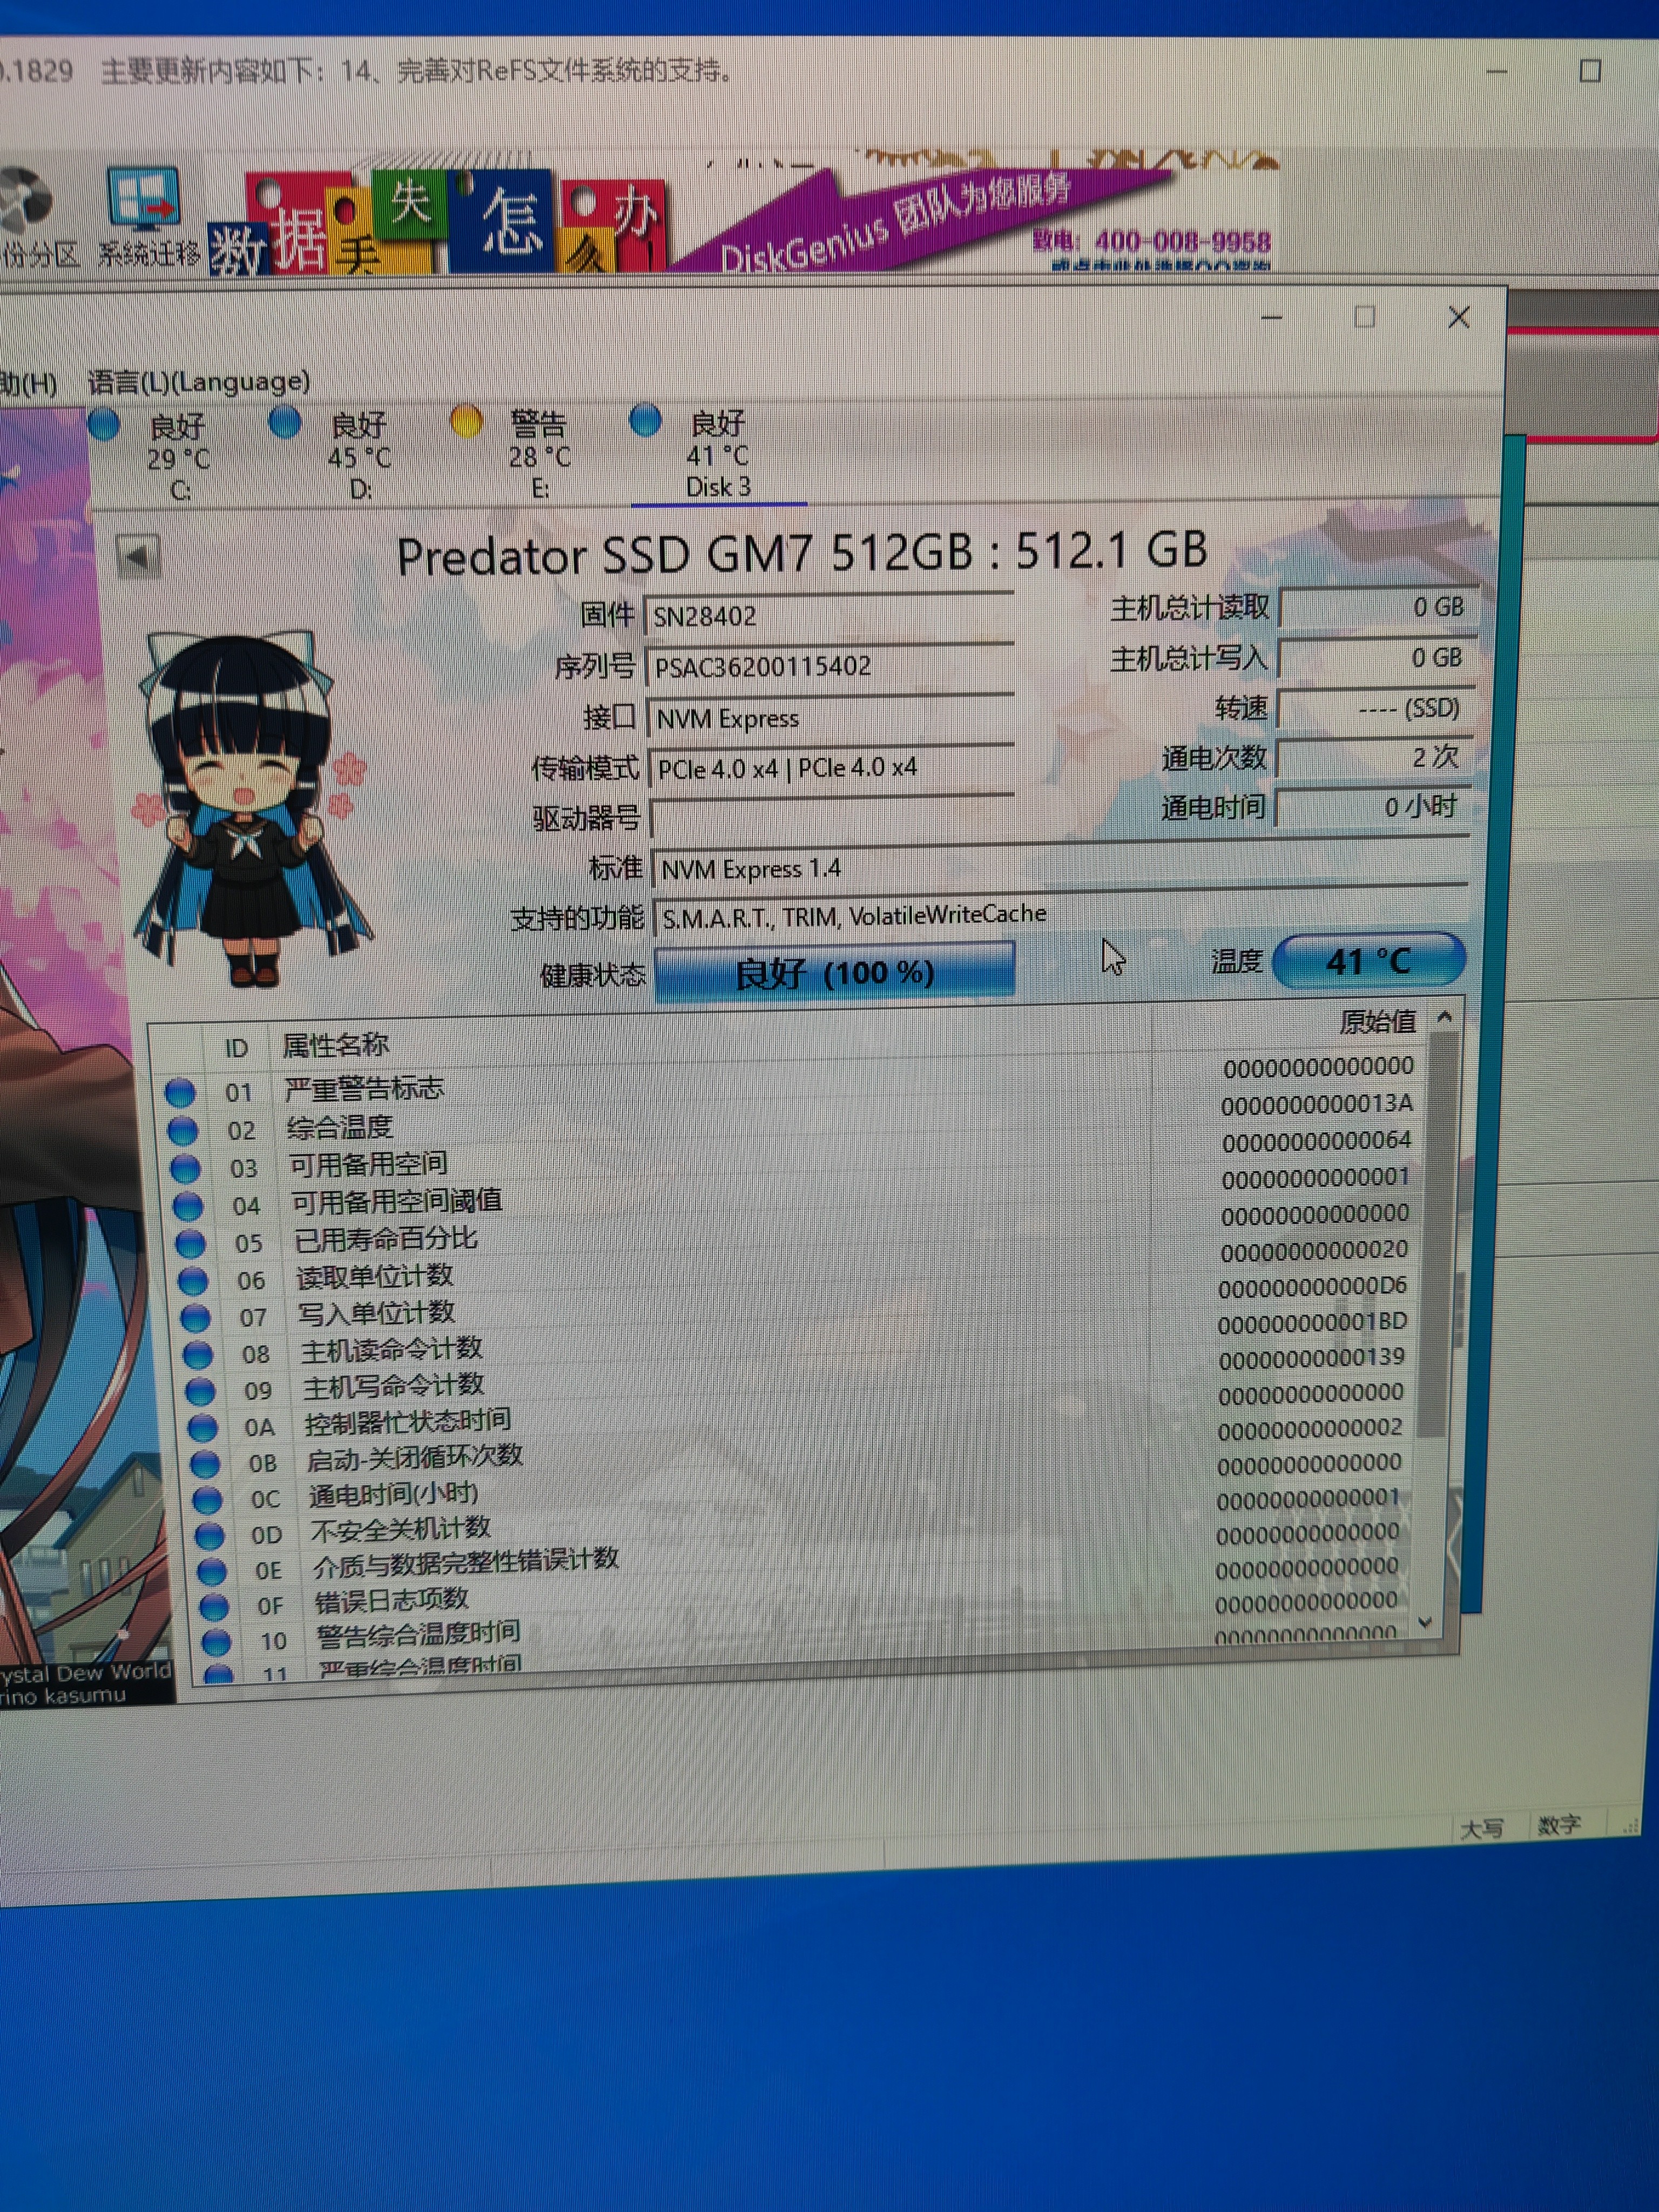Click the 良好 (100 %) health status button
Viewport: 1659px width, 2212px height.
[x=835, y=972]
